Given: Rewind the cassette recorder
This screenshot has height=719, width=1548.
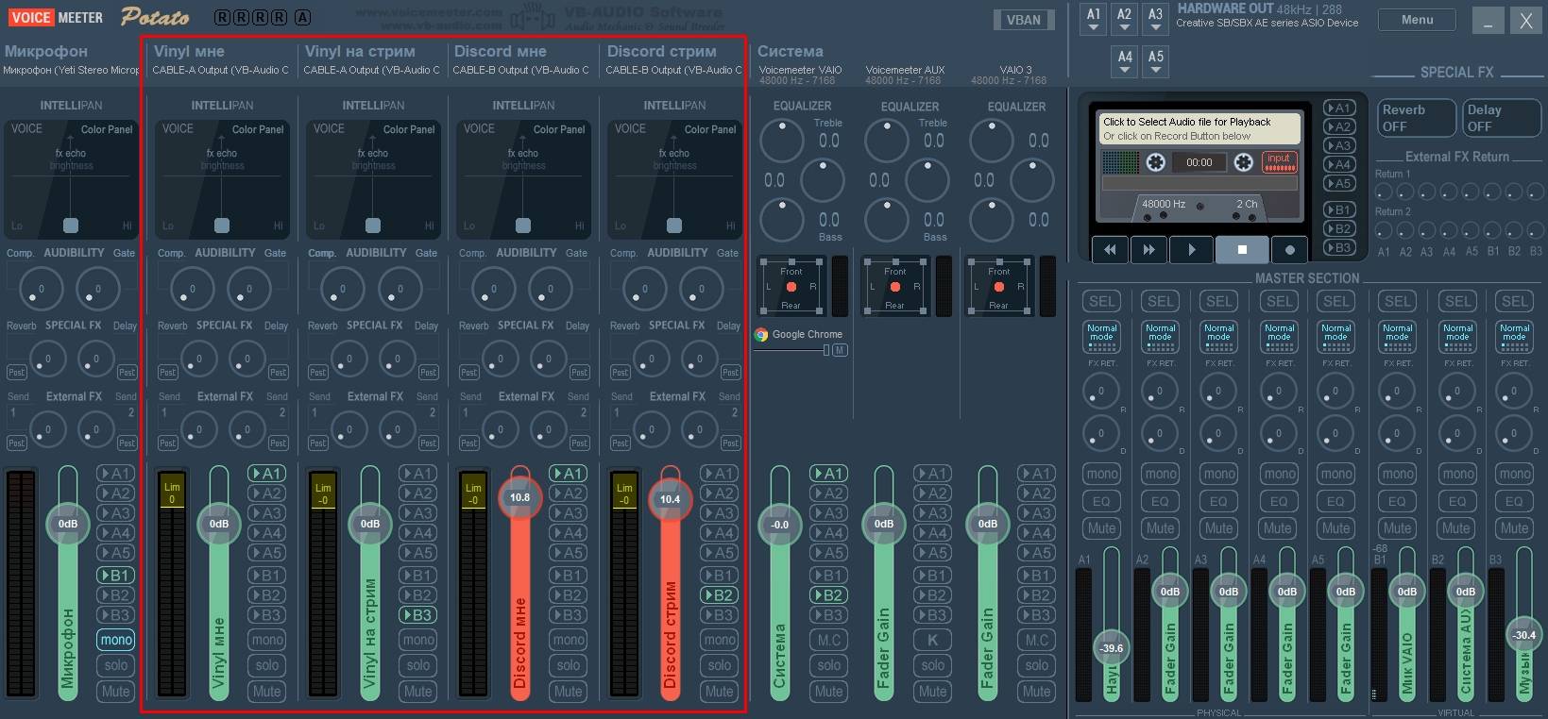Looking at the screenshot, I should pos(1110,249).
